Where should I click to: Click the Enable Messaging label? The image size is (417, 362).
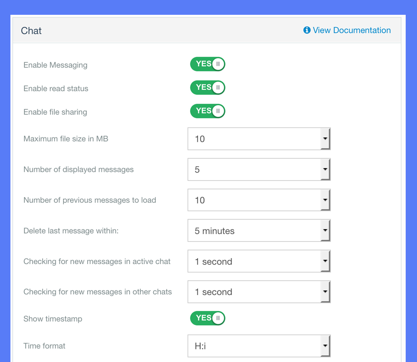55,65
